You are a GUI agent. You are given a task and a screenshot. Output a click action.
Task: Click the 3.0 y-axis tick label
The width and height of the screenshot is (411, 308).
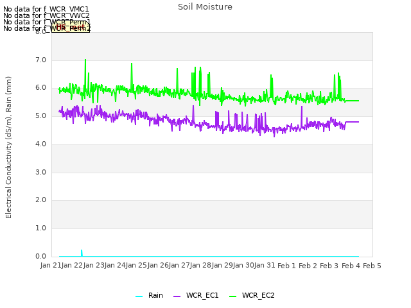click(40, 173)
